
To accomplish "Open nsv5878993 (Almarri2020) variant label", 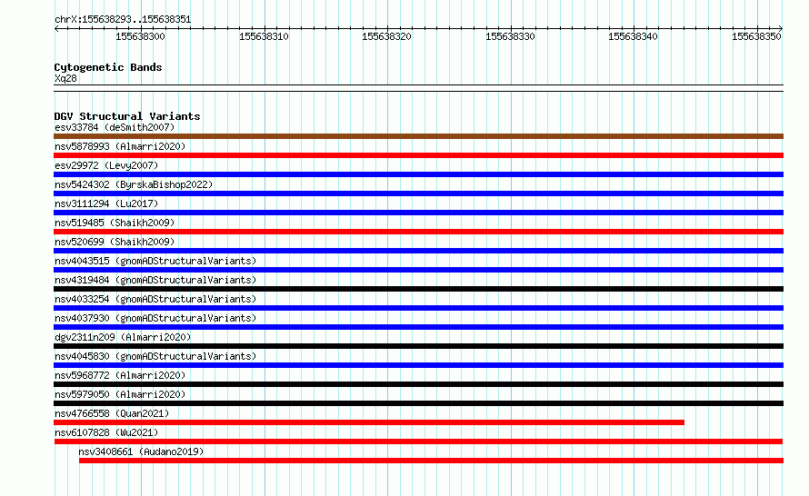I will tap(120, 146).
